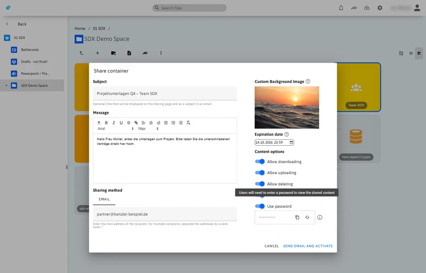
Task: Toggle underline formatting in the message editor
Action: pyautogui.click(x=121, y=123)
